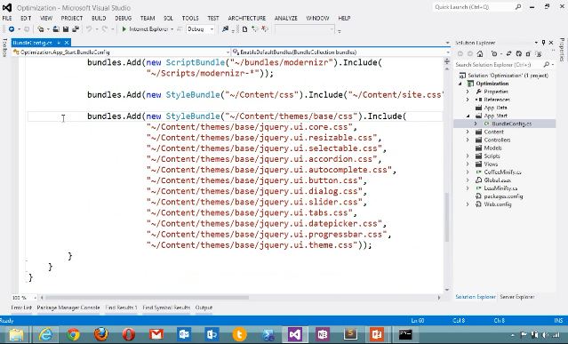The image size is (568, 344).
Task: Switch to the Package Manager Console tab
Action: click(x=68, y=308)
